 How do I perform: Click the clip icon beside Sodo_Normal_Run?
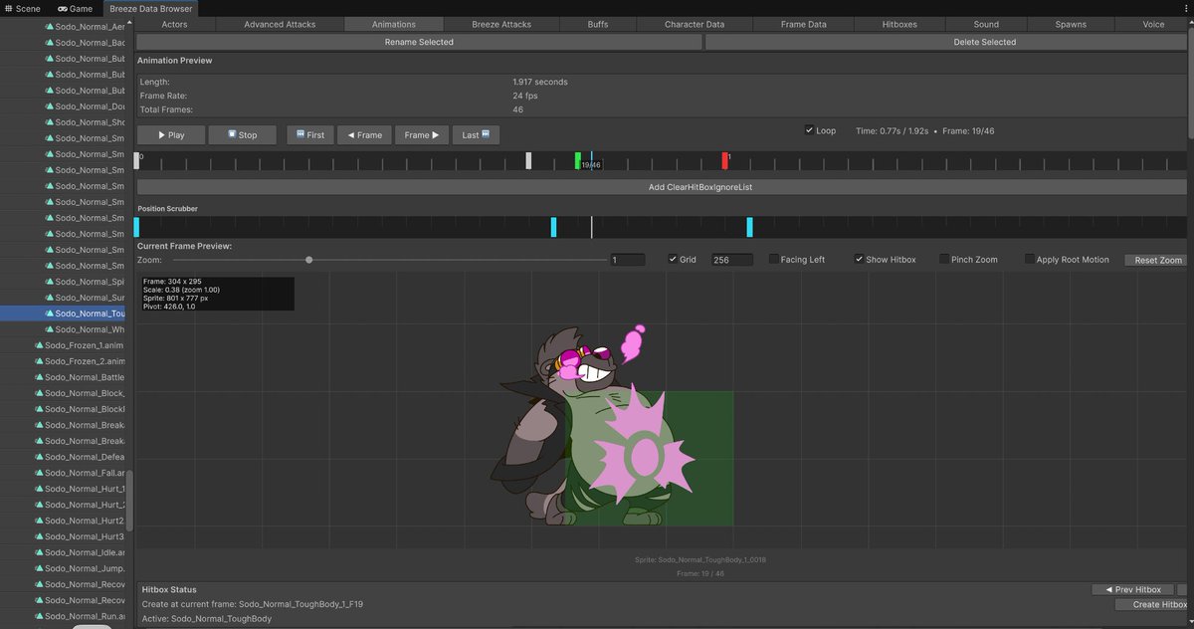(x=39, y=615)
